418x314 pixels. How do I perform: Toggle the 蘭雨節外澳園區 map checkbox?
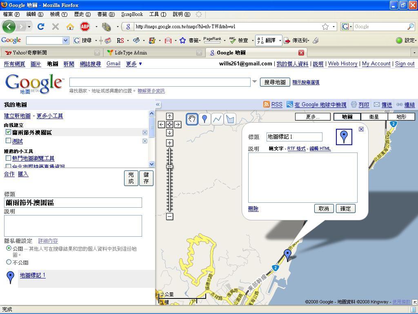[8, 132]
